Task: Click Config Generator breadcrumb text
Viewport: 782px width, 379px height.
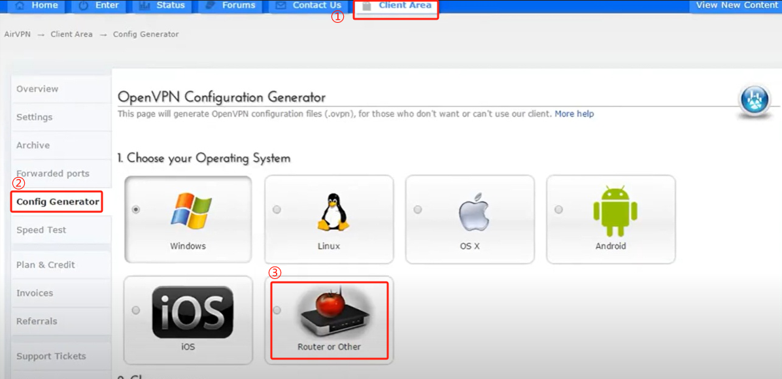Action: 146,35
